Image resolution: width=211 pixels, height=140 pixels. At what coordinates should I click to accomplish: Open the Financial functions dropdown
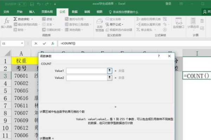(x=20, y=30)
